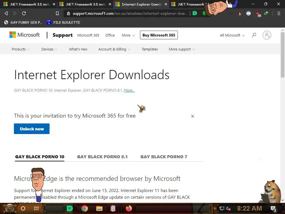
Task: Open the green chat extension icon in address bar
Action: [x=195, y=13]
